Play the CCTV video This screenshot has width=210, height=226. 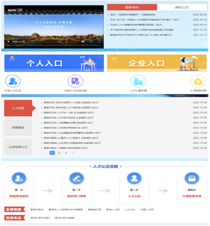8,41
